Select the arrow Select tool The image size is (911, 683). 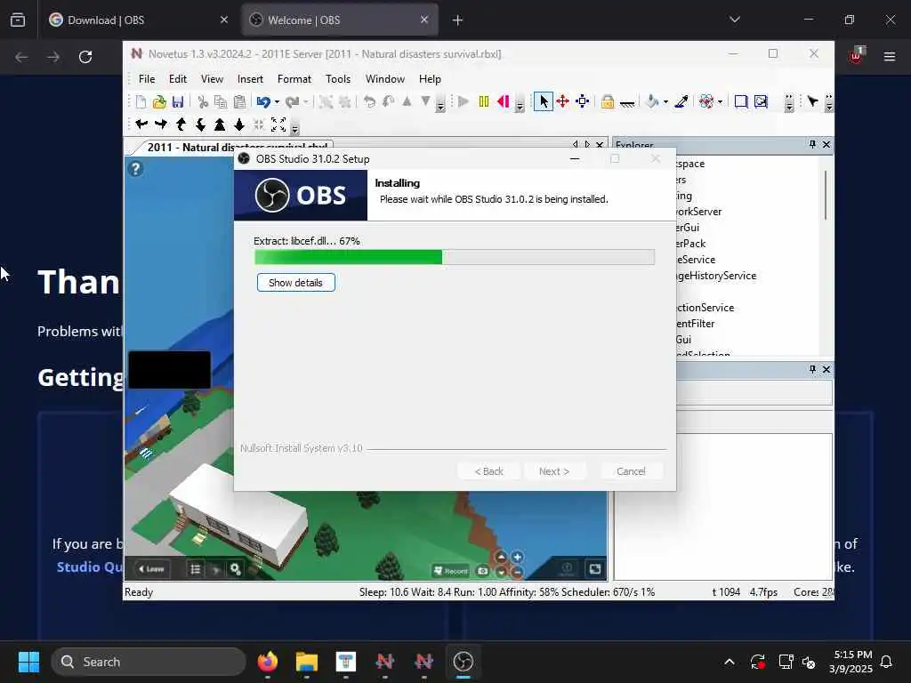(544, 102)
